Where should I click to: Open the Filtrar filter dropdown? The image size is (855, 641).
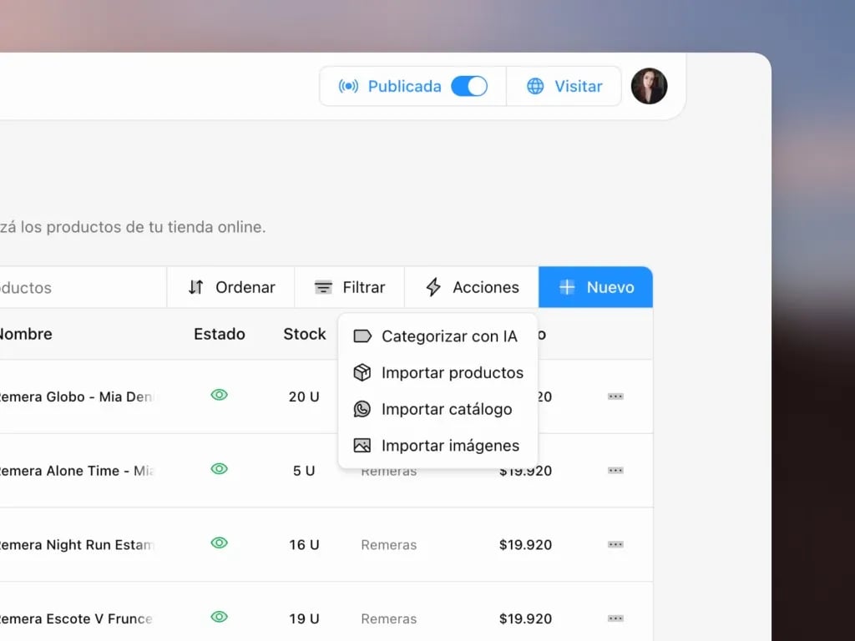click(x=350, y=287)
